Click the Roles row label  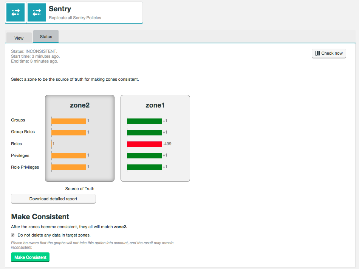click(x=17, y=144)
